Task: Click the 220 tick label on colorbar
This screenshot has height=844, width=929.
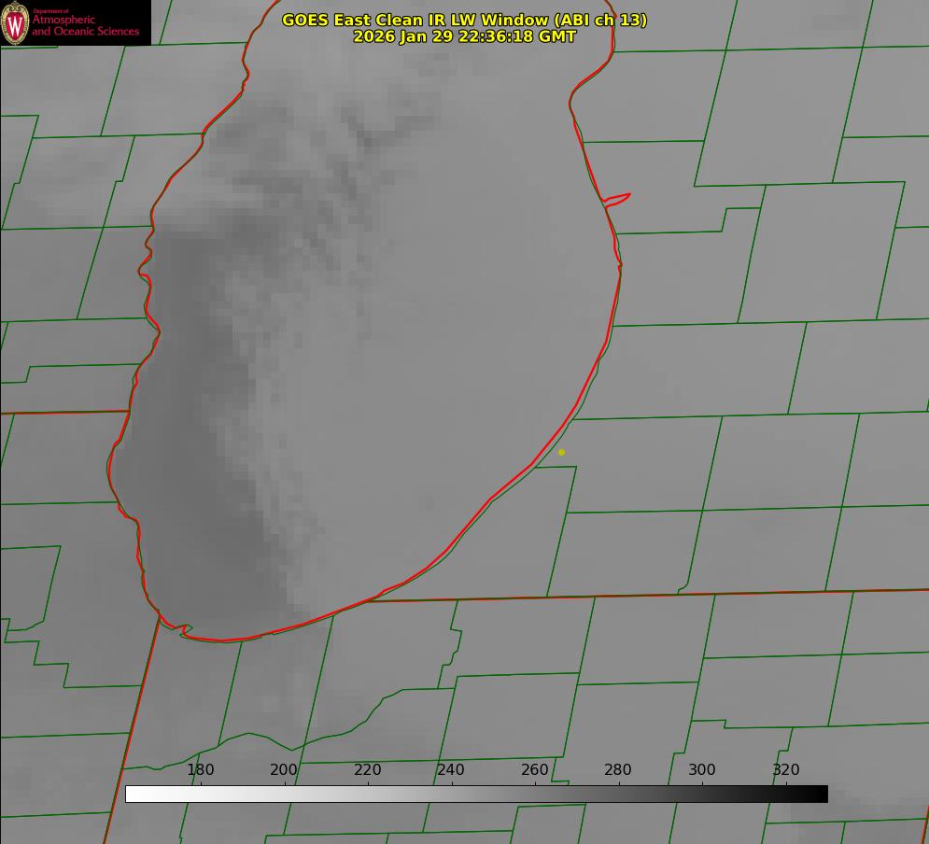Action: 368,769
